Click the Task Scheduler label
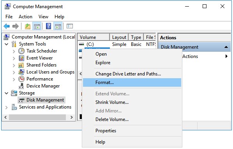The width and height of the screenshot is (233, 149). [42, 51]
